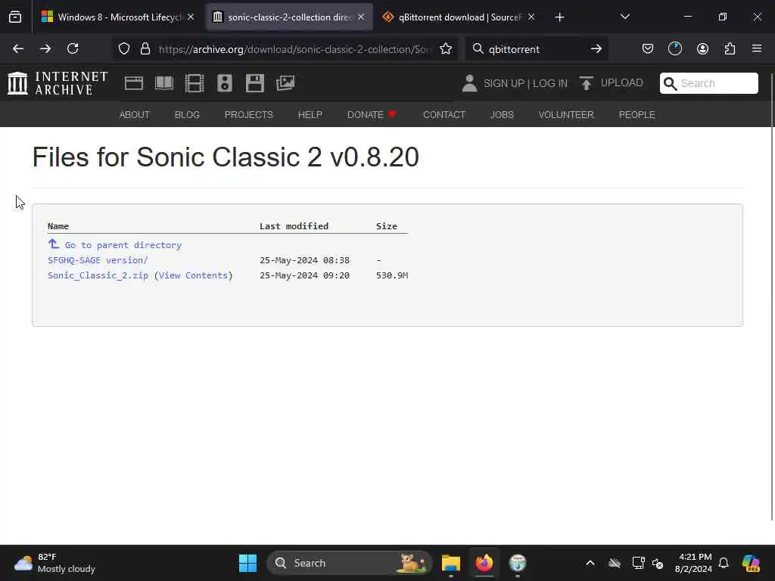Open CONTACT nav item
775x581 pixels.
point(444,115)
